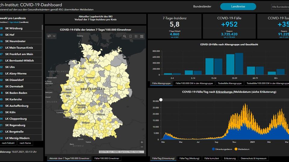The image size is (289, 162).
Task: Zoom in on the map with plus
Action: pyautogui.click(x=142, y=142)
